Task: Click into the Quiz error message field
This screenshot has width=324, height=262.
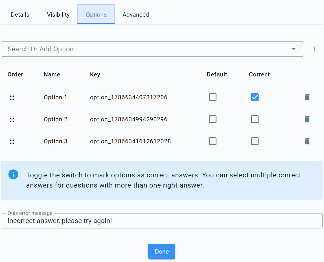Action: (162, 221)
